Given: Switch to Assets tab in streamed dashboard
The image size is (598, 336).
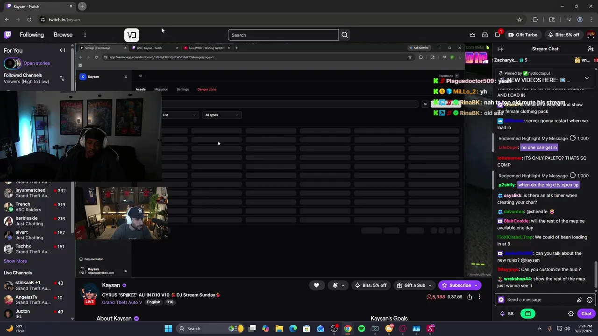Looking at the screenshot, I should tap(141, 89).
